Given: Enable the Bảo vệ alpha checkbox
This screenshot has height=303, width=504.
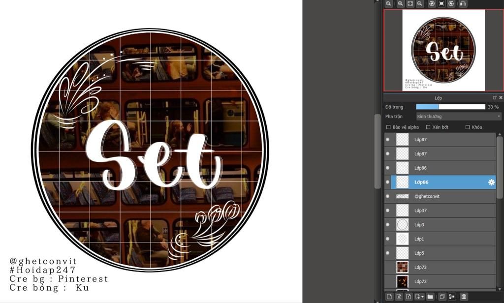Looking at the screenshot, I should point(388,127).
